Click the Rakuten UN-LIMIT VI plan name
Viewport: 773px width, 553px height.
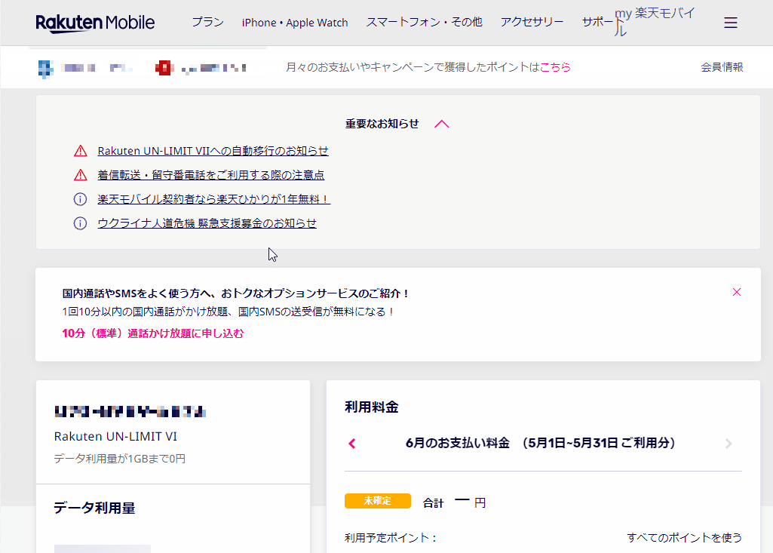(115, 437)
